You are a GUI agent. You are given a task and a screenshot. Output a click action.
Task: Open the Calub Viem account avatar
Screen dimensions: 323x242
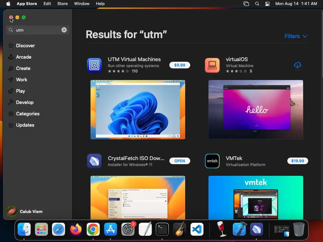[x=12, y=211]
